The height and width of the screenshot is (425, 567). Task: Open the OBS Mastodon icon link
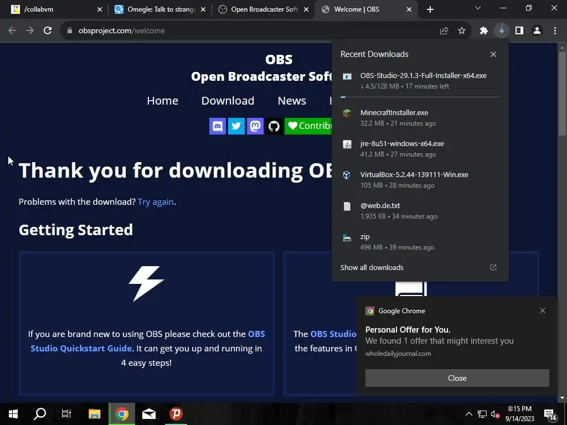pyautogui.click(x=255, y=126)
